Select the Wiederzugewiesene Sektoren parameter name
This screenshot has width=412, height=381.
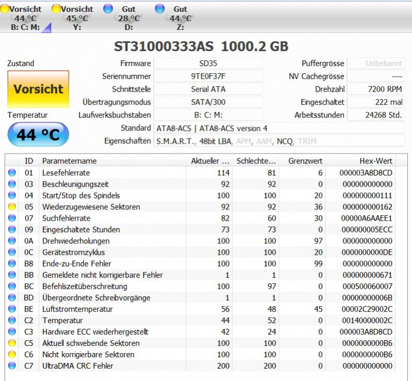click(x=91, y=207)
